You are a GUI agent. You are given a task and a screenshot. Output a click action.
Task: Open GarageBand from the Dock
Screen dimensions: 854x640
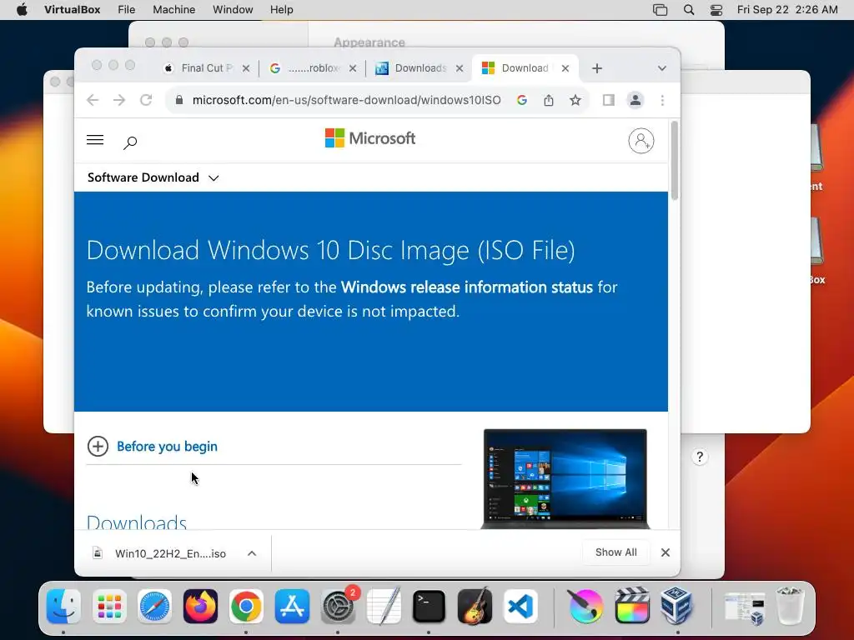pos(475,607)
